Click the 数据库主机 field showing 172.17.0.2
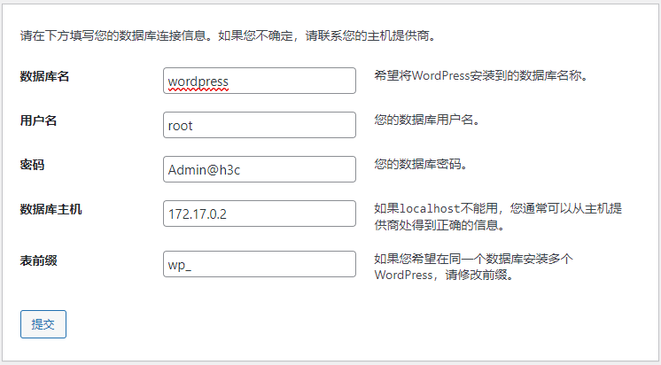 click(x=260, y=214)
